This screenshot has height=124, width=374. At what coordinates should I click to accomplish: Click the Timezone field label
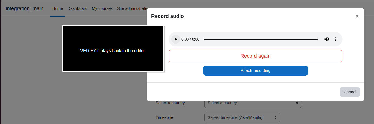[164, 117]
